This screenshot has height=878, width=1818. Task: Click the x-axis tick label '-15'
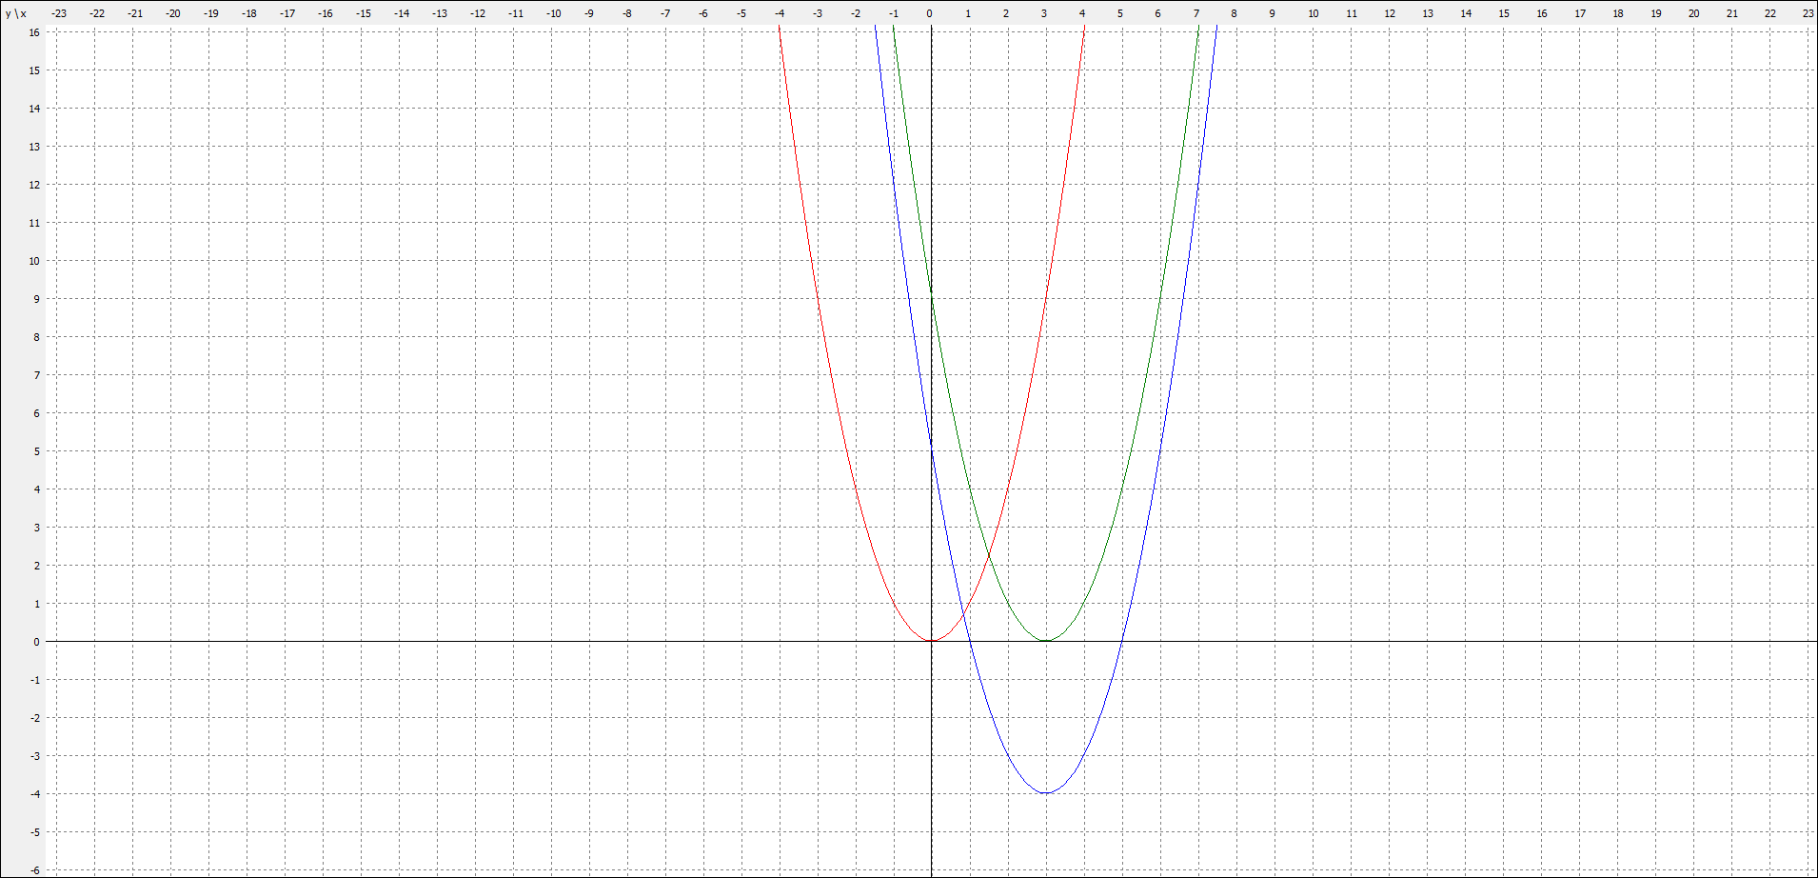pyautogui.click(x=363, y=13)
